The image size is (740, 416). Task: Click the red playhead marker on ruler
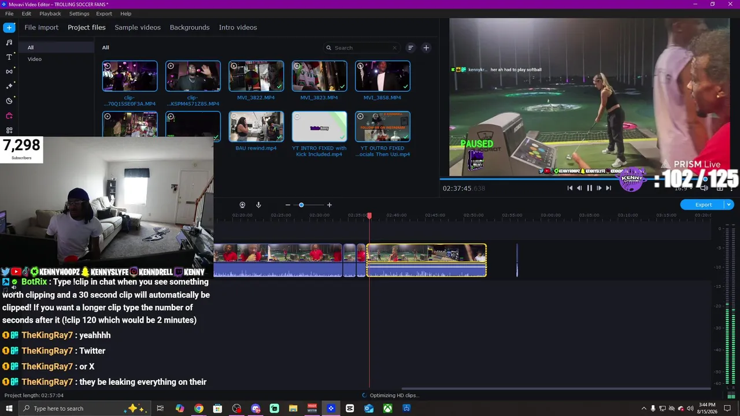(369, 216)
